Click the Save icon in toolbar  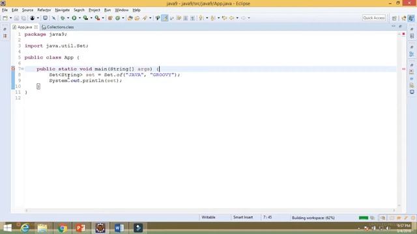click(x=16, y=18)
